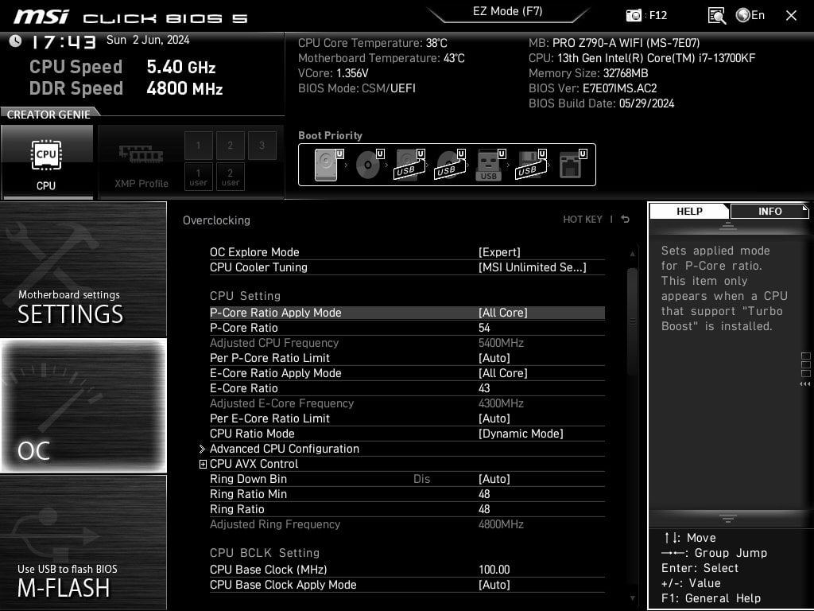Select the network boot device icon
Screen dimensions: 814x611
pyautogui.click(x=572, y=165)
